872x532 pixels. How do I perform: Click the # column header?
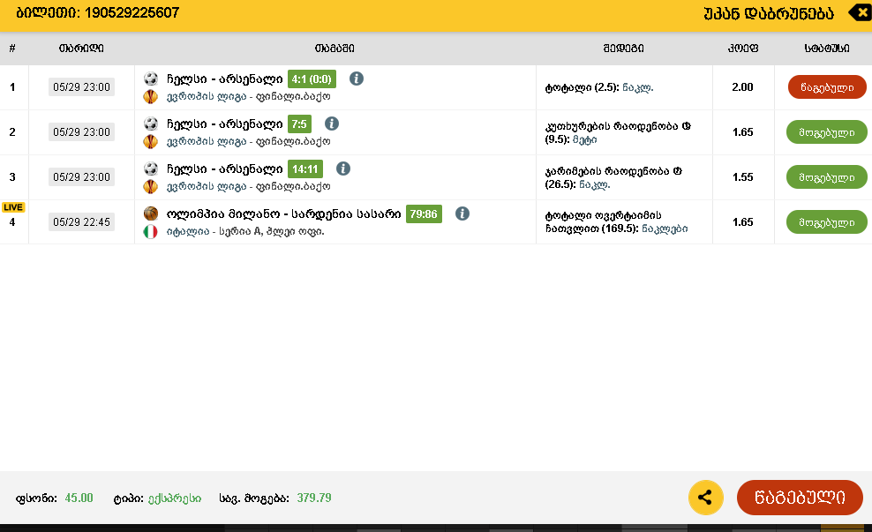click(x=12, y=49)
